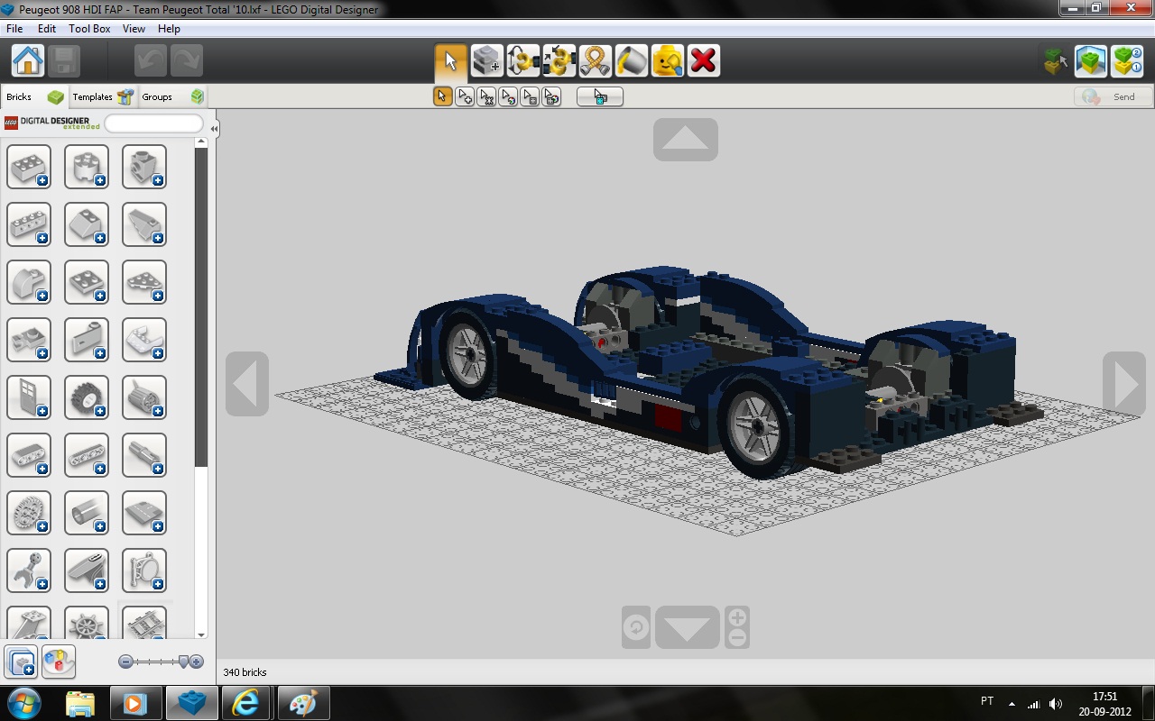The height and width of the screenshot is (721, 1155).
Task: Pick the Paint bucket tool
Action: [x=631, y=61]
